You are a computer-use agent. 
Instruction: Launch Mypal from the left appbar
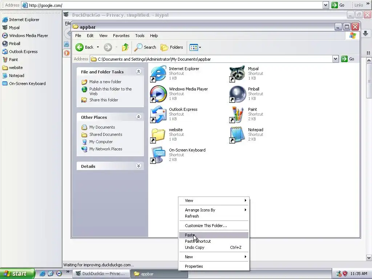point(11,28)
